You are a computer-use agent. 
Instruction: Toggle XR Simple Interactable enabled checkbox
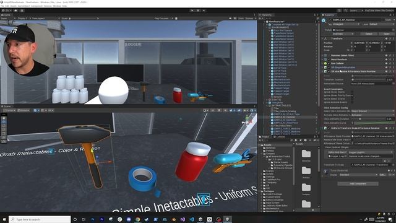coord(329,68)
